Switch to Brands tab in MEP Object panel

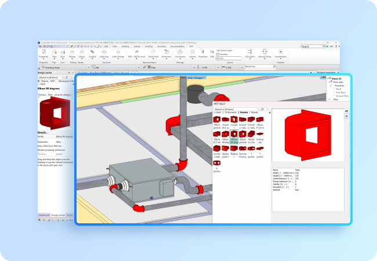[x=254, y=111]
